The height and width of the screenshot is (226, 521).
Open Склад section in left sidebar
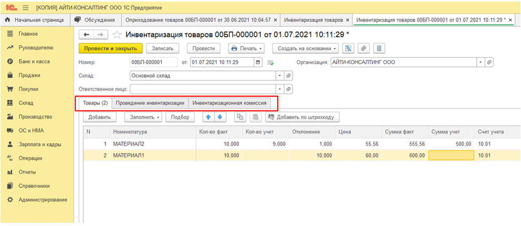(x=25, y=103)
